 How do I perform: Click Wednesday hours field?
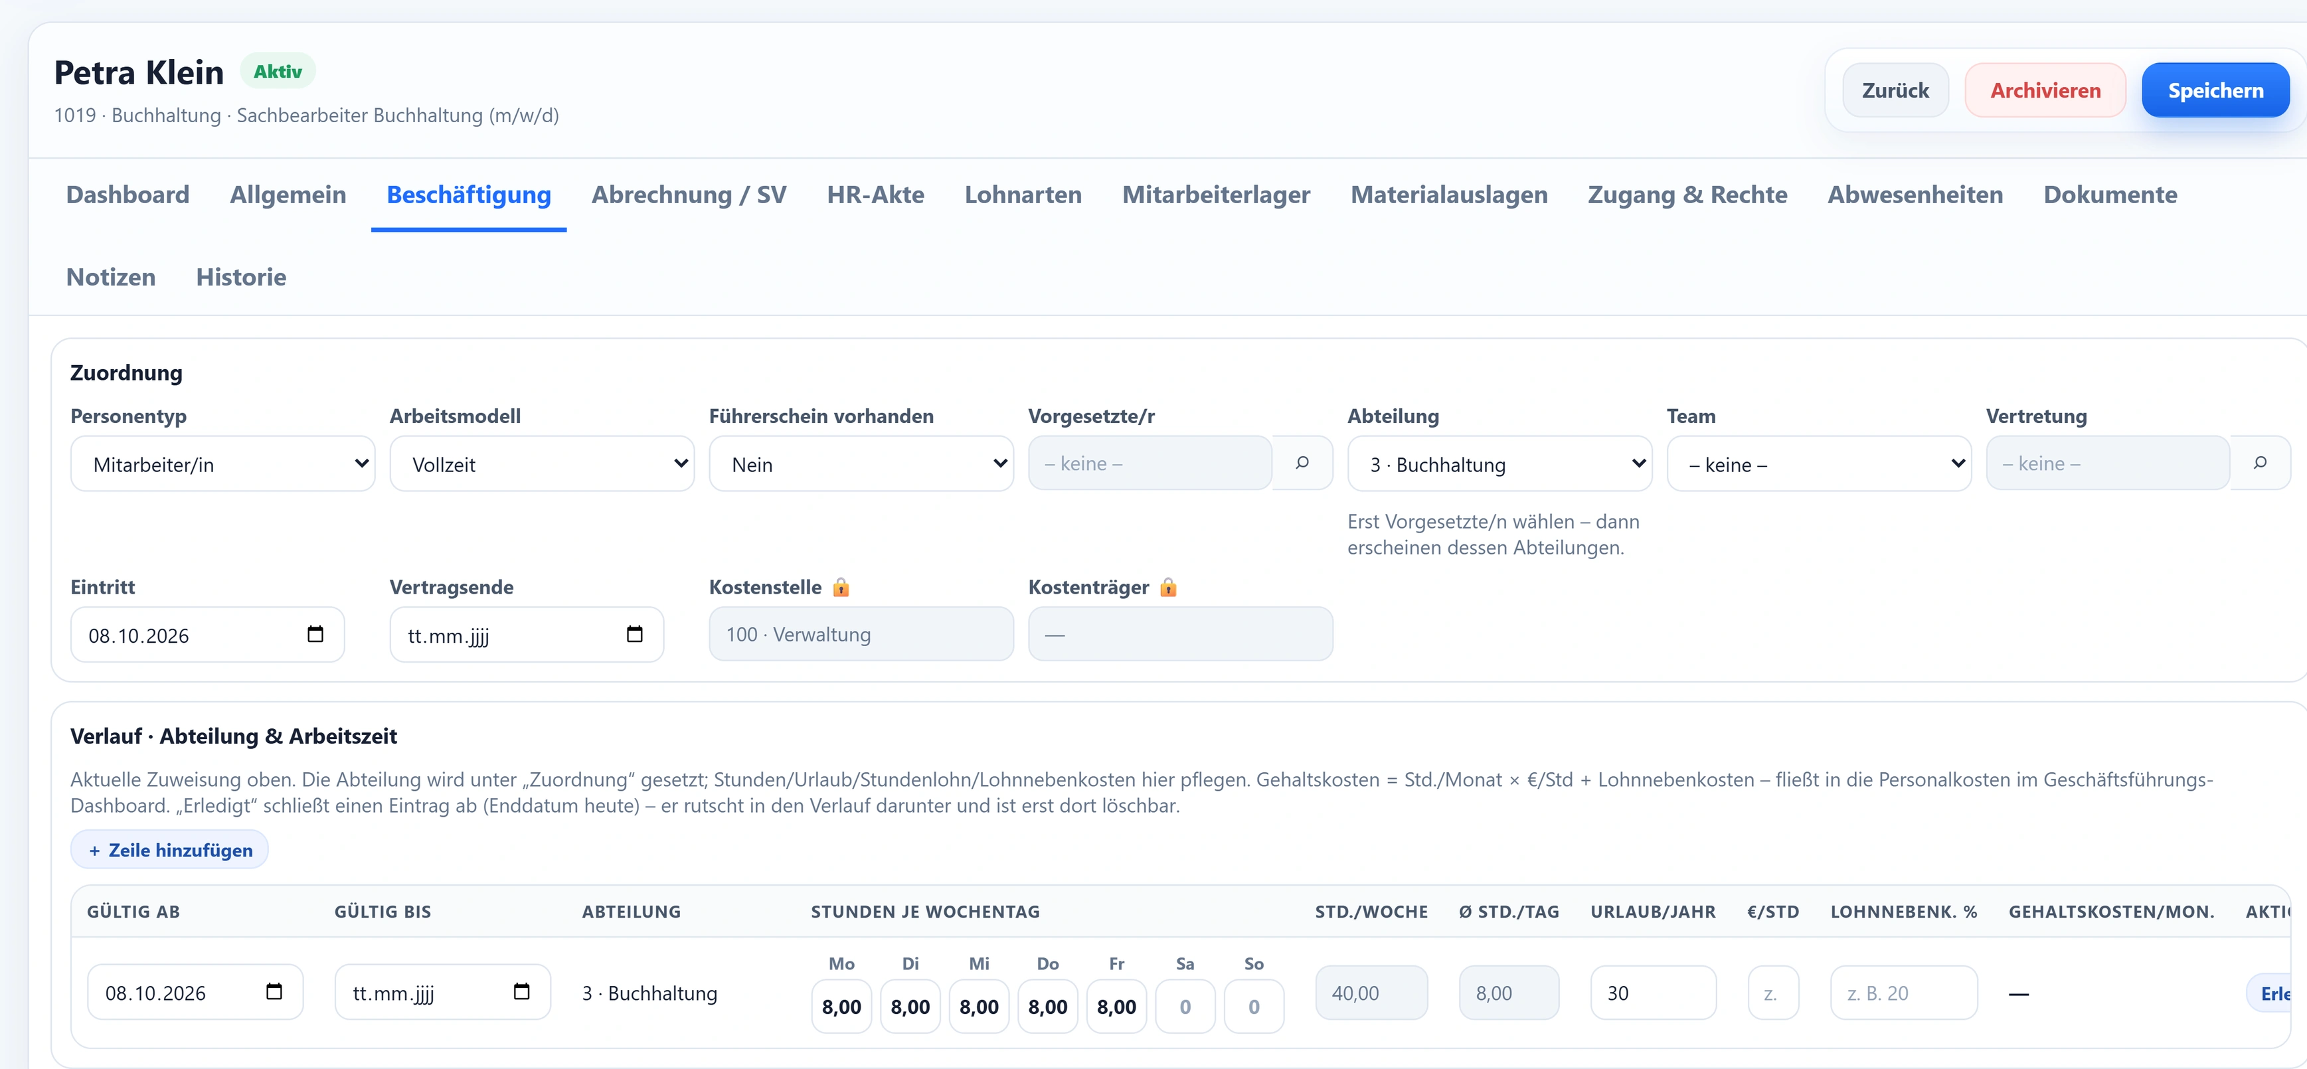point(979,1007)
